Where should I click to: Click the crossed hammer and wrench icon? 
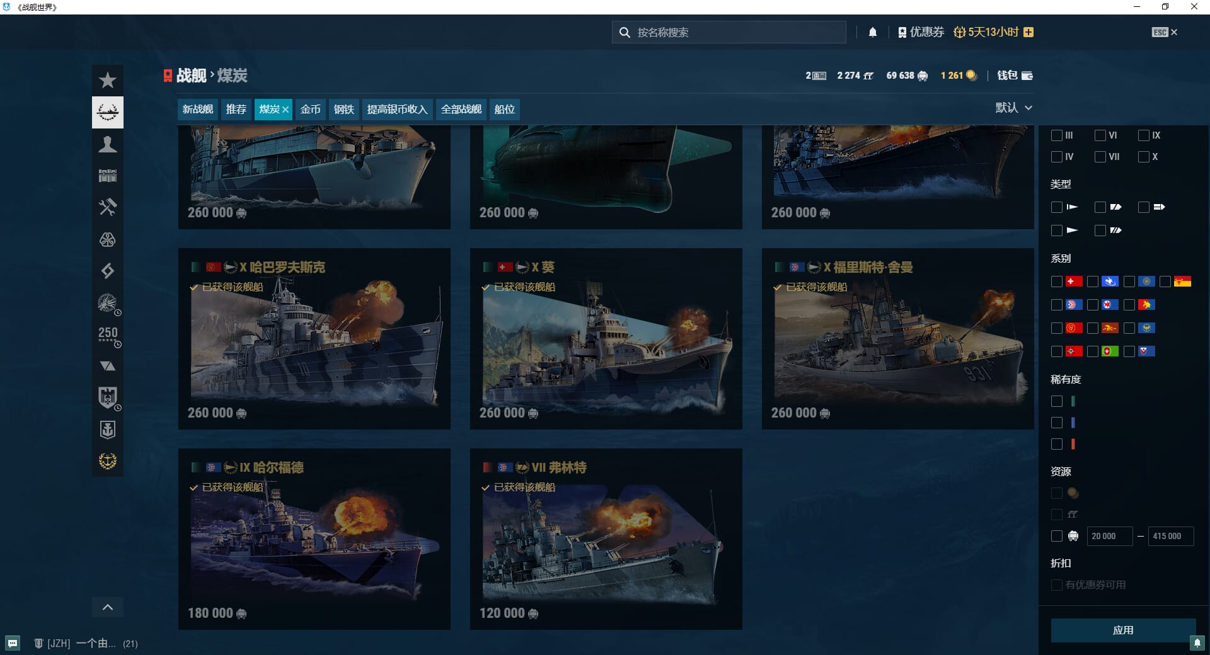pyautogui.click(x=108, y=207)
